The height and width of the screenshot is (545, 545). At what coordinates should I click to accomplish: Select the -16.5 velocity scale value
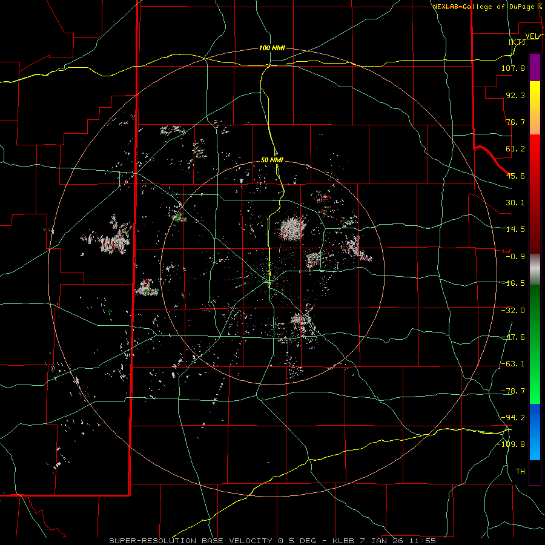click(513, 283)
